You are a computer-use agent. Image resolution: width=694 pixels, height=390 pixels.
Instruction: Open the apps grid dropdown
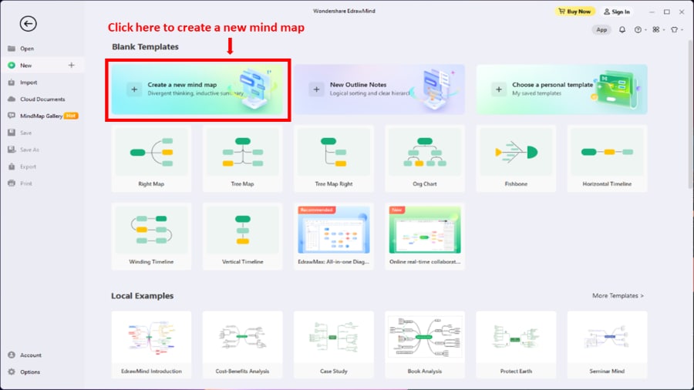pyautogui.click(x=659, y=29)
